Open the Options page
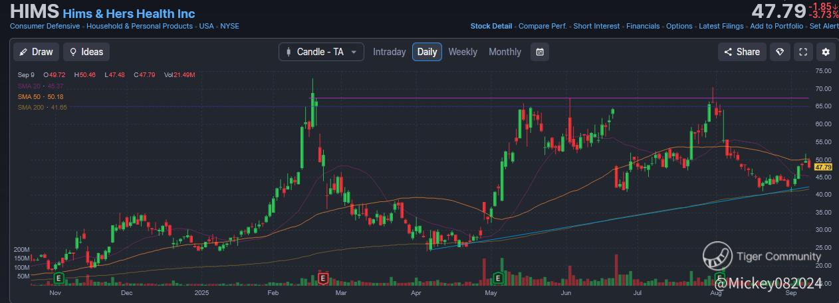Screen dimensions: 839x303 [679, 26]
